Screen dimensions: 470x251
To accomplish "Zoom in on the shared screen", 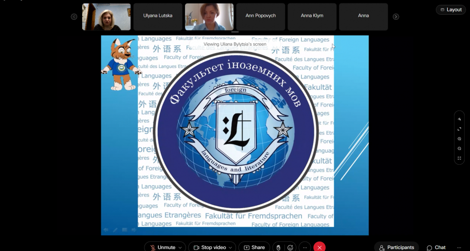I will 459,139.
